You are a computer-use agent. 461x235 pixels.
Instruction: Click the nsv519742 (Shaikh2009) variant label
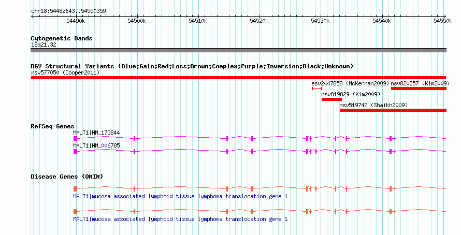coord(373,105)
